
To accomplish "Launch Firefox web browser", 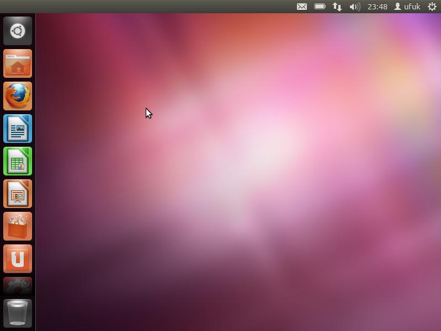I will pyautogui.click(x=18, y=96).
